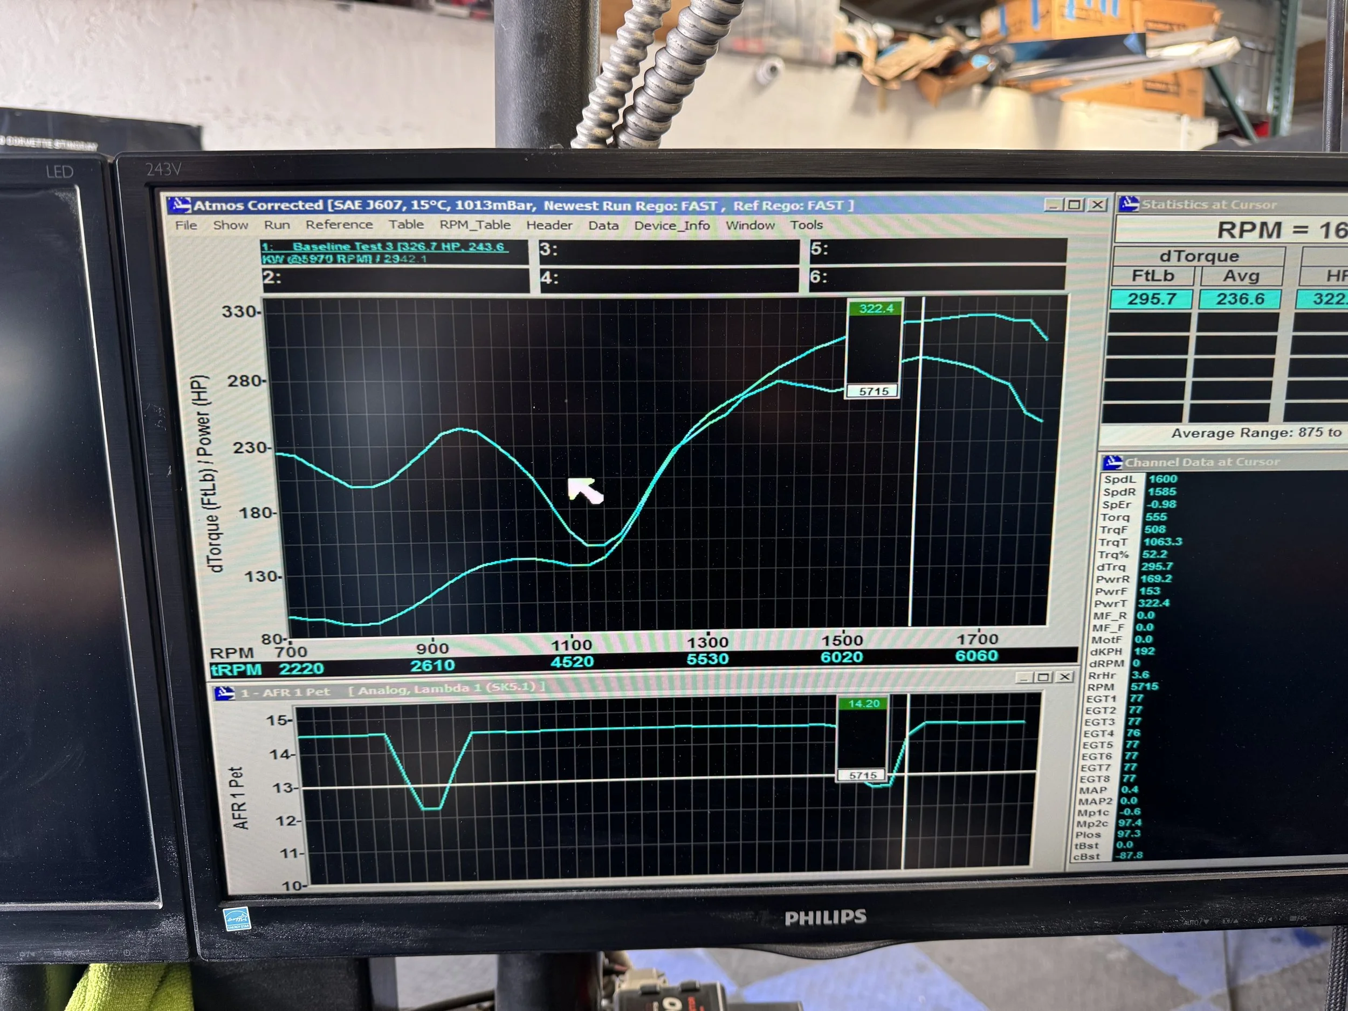This screenshot has height=1011, width=1348.
Task: Click the PwrT 322.4 channel row
Action: (1132, 603)
